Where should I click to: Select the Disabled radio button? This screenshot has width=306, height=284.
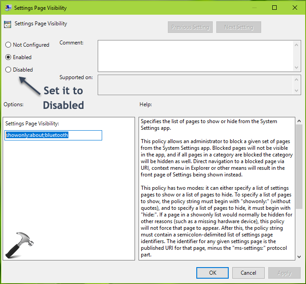(8, 70)
